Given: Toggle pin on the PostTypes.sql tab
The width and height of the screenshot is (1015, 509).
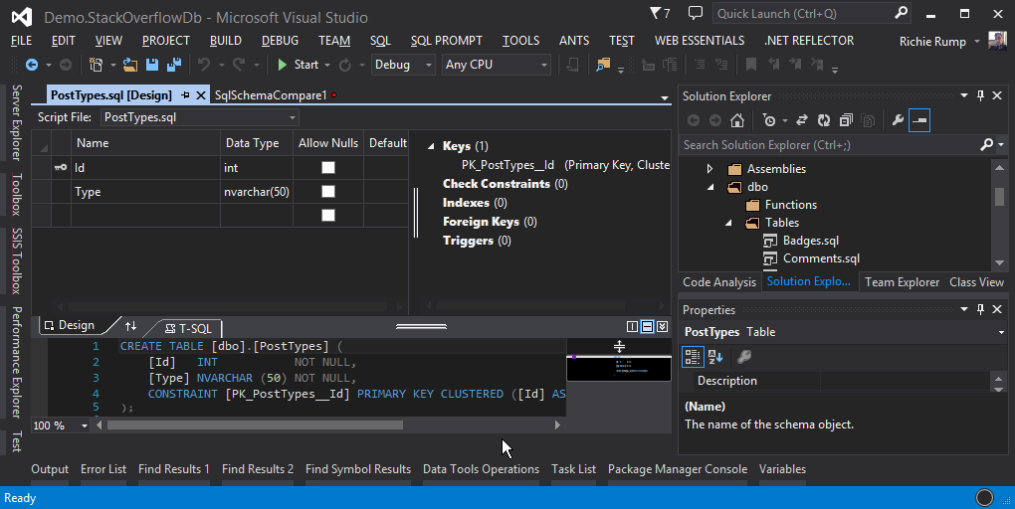Looking at the screenshot, I should (185, 95).
